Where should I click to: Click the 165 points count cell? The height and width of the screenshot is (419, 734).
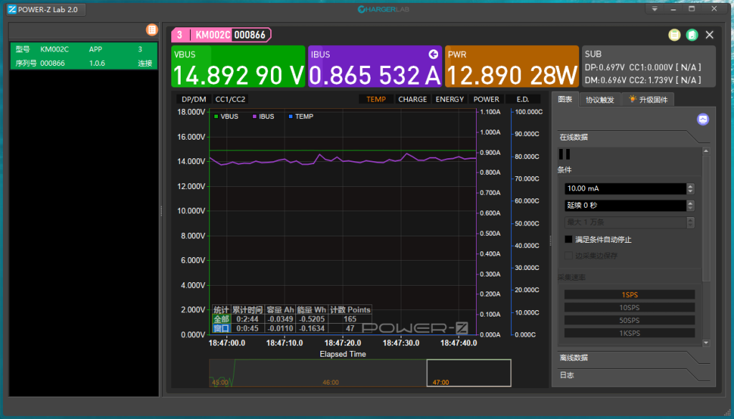350,319
